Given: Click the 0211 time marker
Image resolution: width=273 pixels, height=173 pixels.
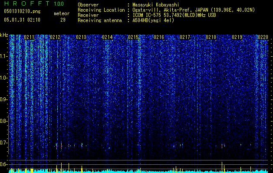Looking at the screenshot, I should point(29,37).
